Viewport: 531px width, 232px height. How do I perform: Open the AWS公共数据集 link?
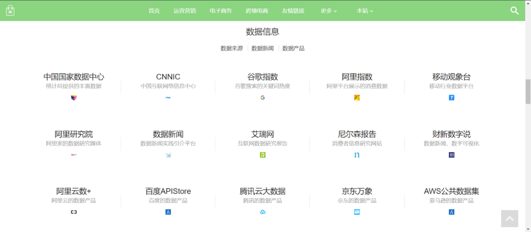(x=451, y=191)
